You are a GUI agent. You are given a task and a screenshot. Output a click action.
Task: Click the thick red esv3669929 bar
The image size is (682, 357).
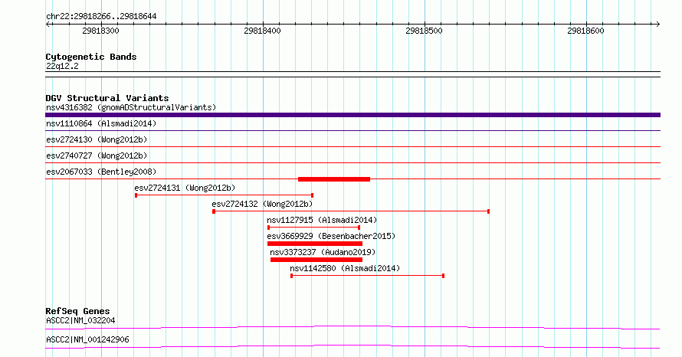coord(315,244)
